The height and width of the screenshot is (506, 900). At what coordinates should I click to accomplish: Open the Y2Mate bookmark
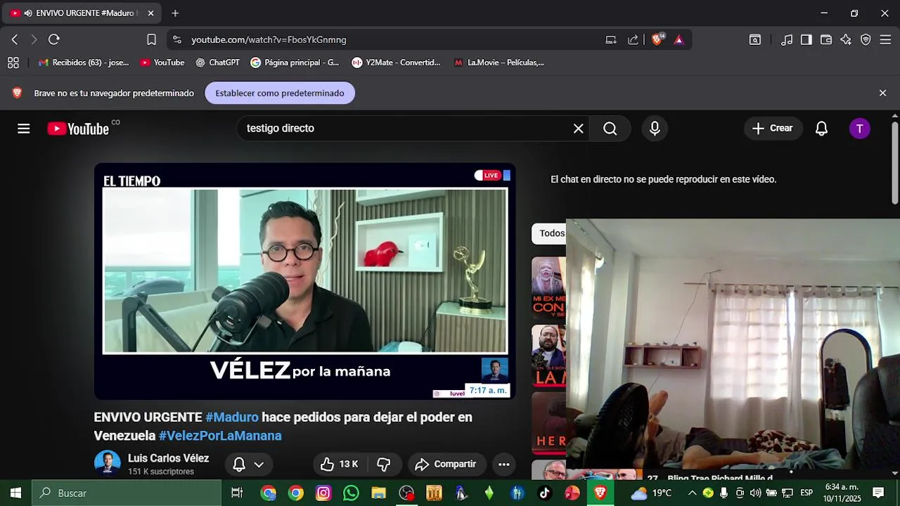[396, 63]
